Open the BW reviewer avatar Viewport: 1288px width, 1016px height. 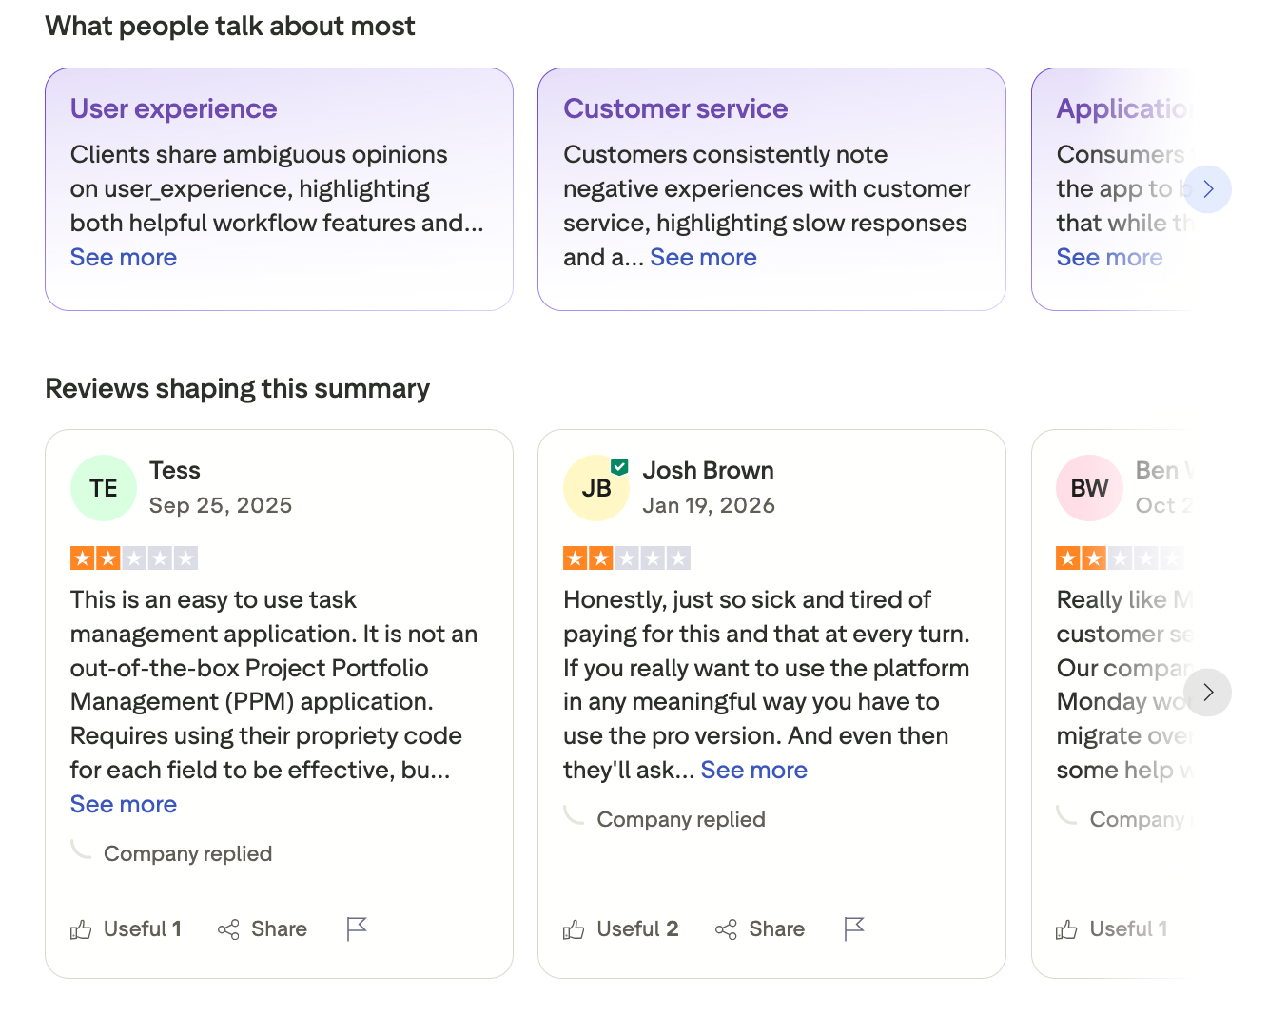(1089, 488)
